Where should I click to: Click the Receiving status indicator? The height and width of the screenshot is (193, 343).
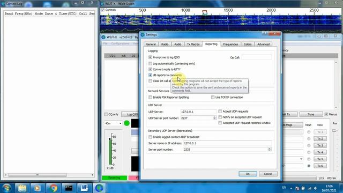coord(114,178)
